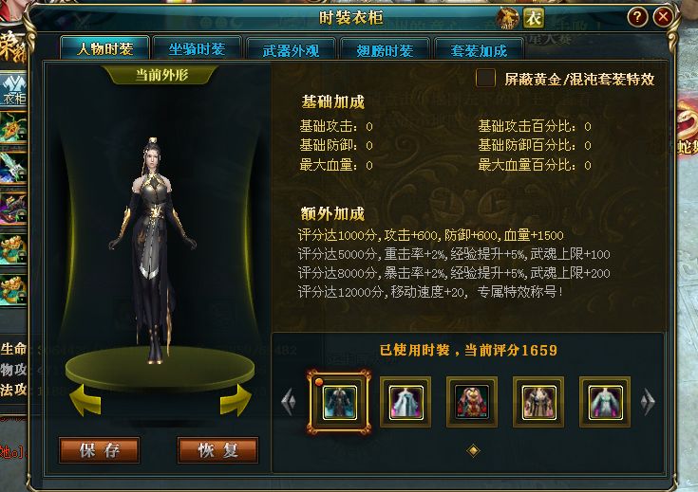The height and width of the screenshot is (492, 698).
Task: Switch to 坐骑时装 tab
Action: pyautogui.click(x=197, y=49)
